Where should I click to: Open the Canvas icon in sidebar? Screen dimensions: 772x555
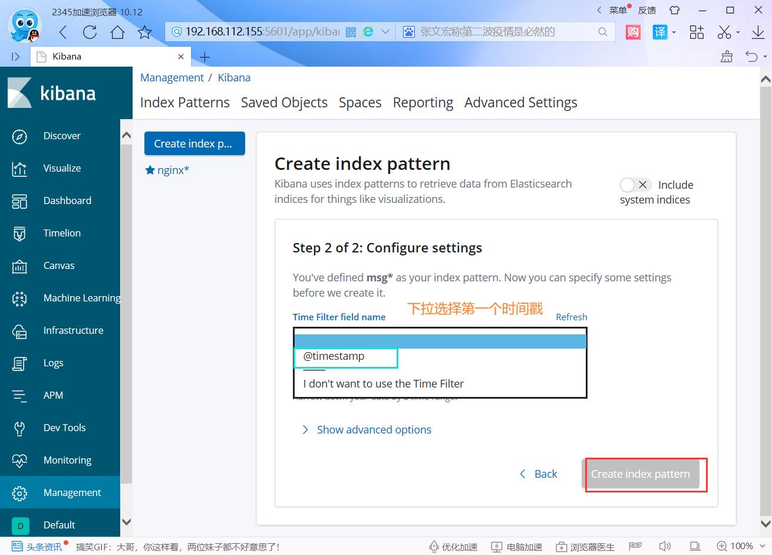19,266
